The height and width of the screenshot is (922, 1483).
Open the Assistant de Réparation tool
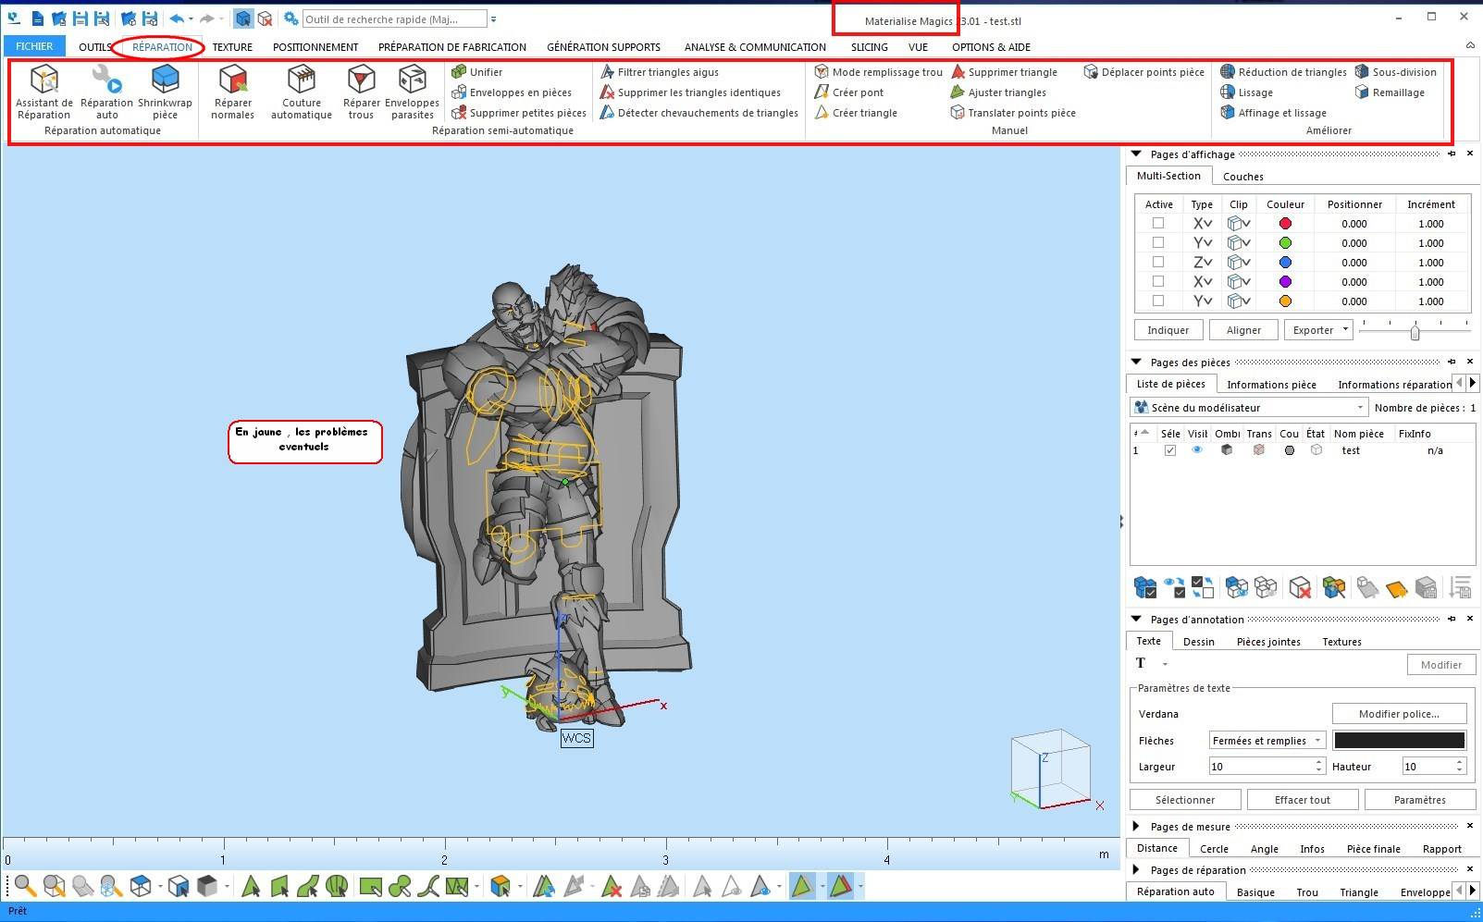tap(43, 81)
